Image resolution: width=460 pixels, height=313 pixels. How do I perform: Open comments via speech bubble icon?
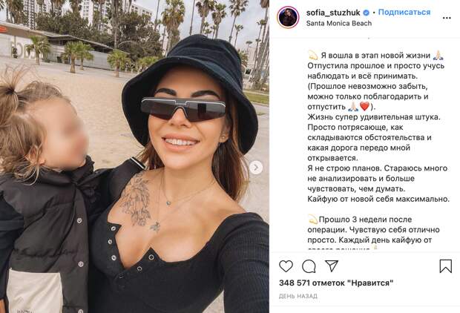pos(309,266)
